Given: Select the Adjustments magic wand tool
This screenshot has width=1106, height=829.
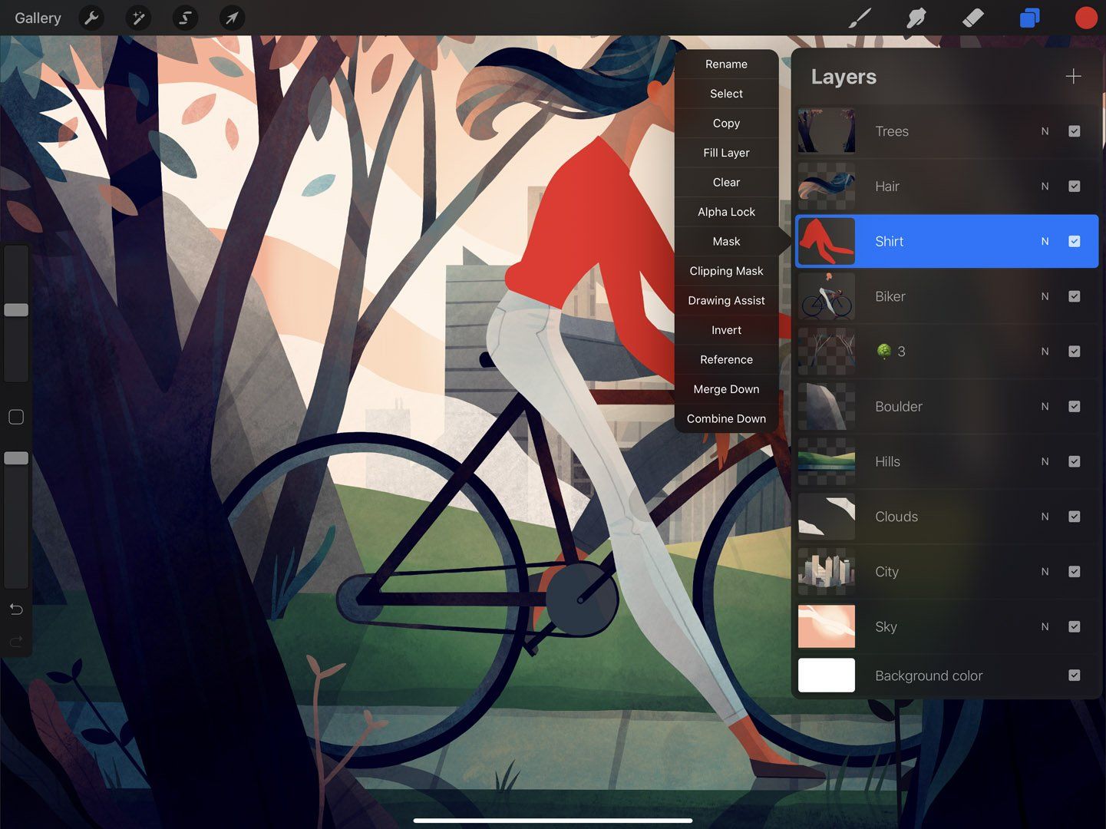Looking at the screenshot, I should coord(138,18).
